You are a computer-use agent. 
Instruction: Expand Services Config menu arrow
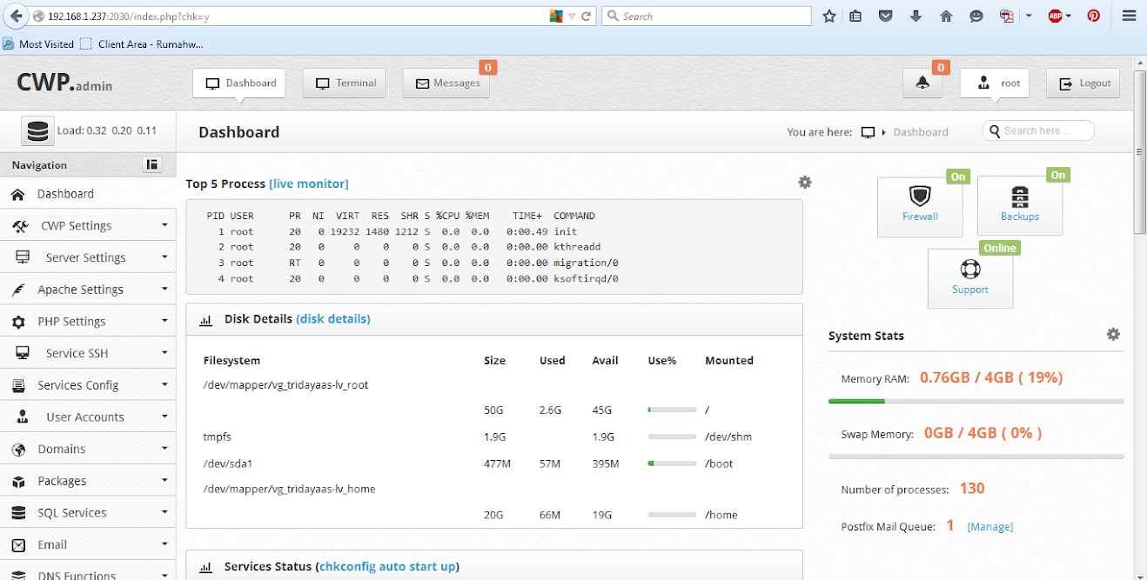click(x=164, y=384)
